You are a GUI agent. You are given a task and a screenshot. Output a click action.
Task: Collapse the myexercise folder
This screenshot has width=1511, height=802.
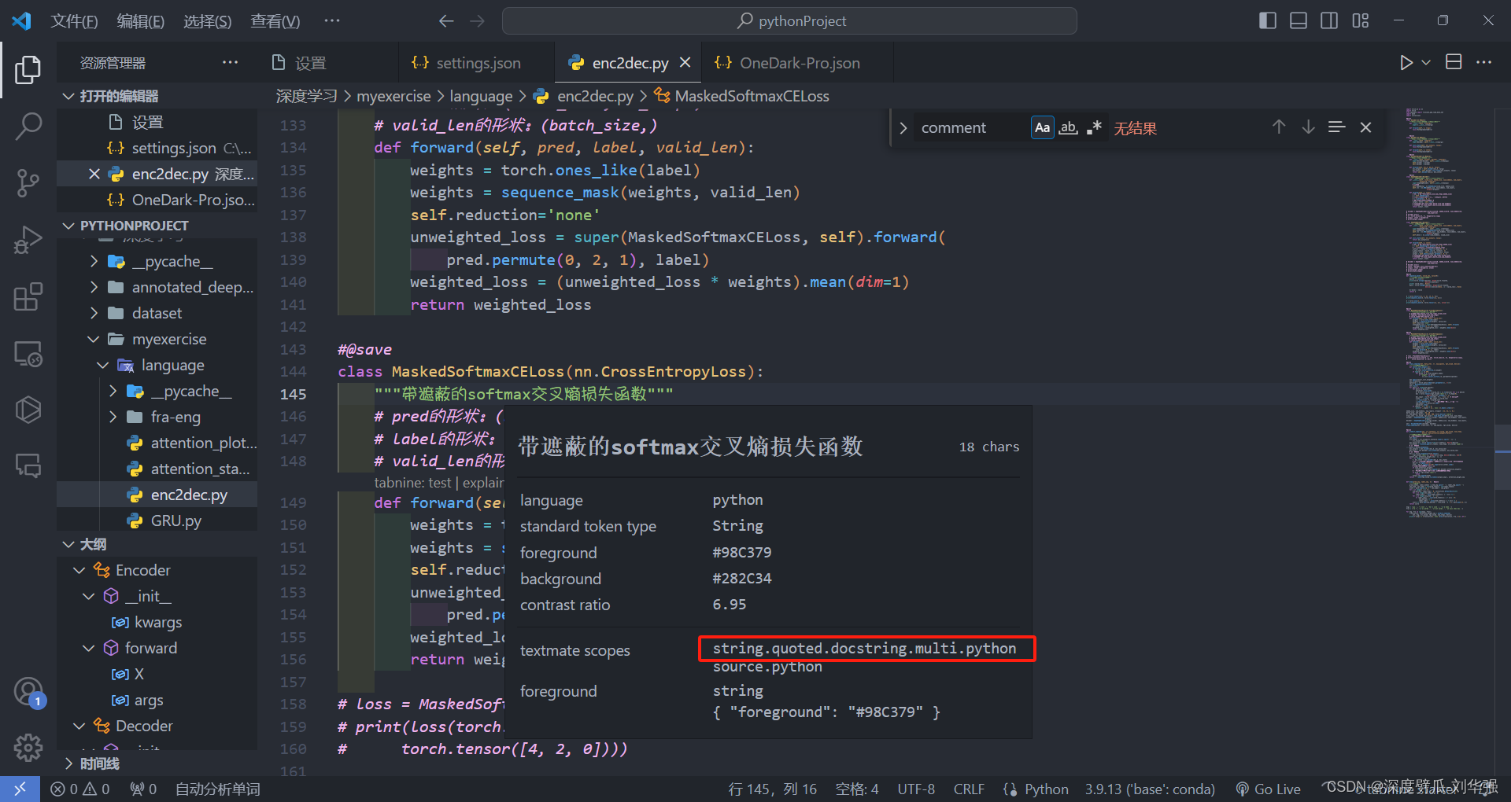pos(93,339)
